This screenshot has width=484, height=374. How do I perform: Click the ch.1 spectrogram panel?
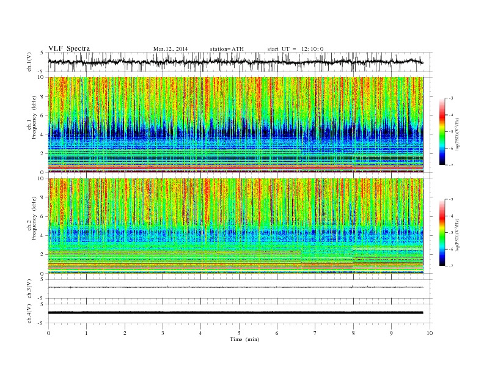235,125
